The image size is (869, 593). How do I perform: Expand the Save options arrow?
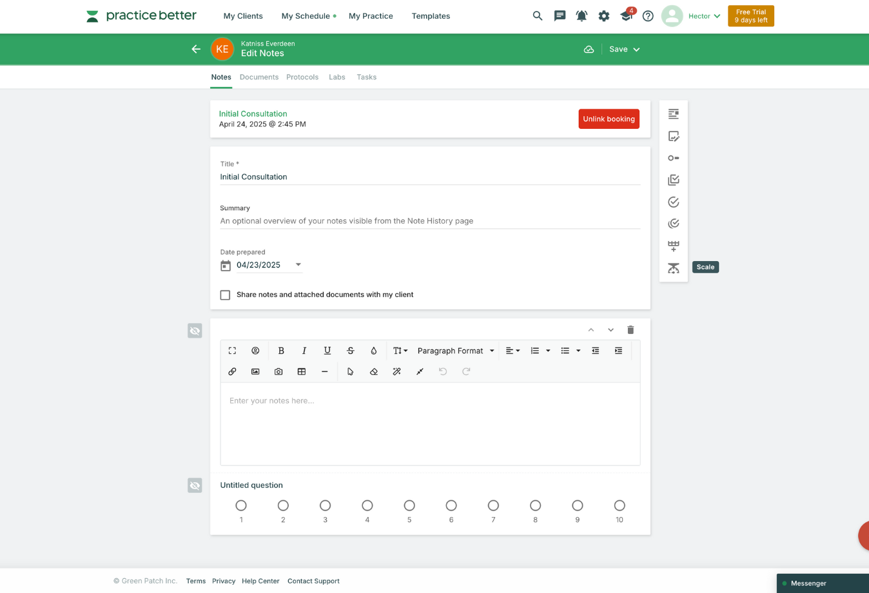click(636, 50)
